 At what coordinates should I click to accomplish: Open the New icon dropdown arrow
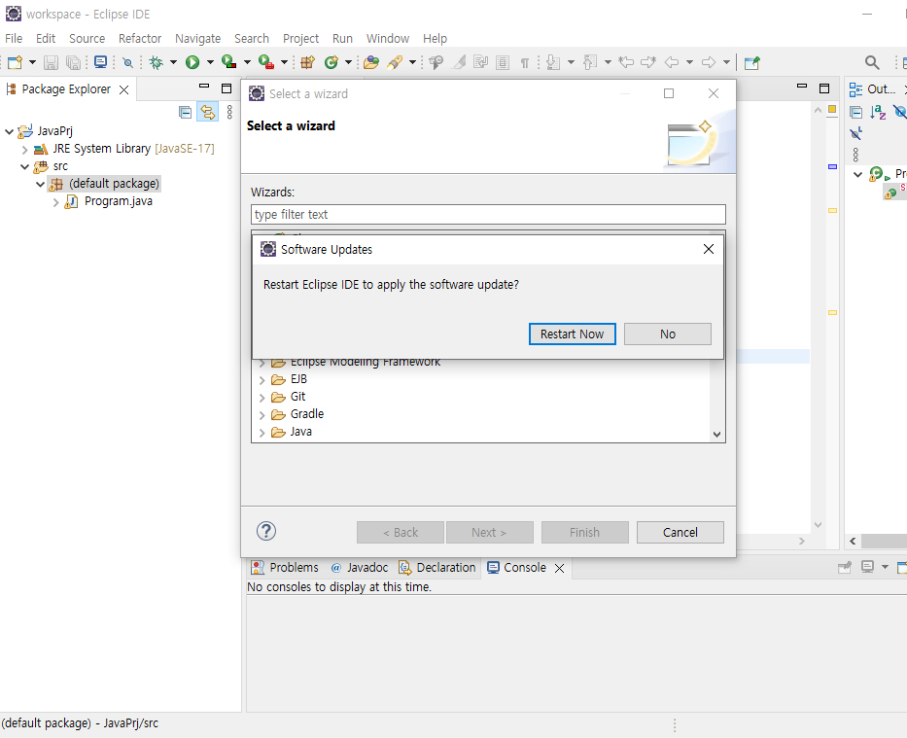point(32,62)
